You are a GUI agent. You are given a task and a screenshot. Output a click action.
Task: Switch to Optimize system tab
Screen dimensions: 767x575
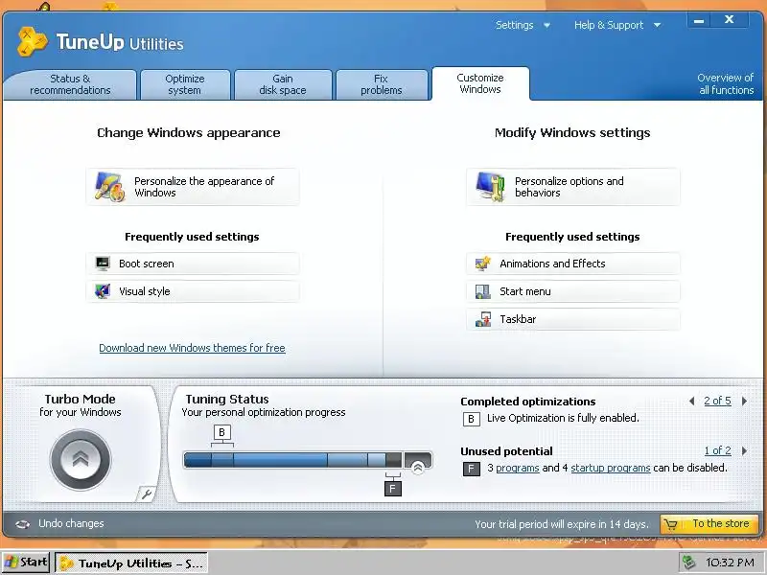(185, 84)
